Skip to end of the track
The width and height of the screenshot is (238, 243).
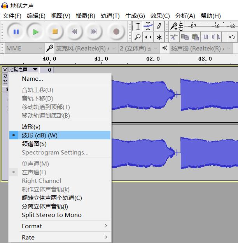pos(94,32)
